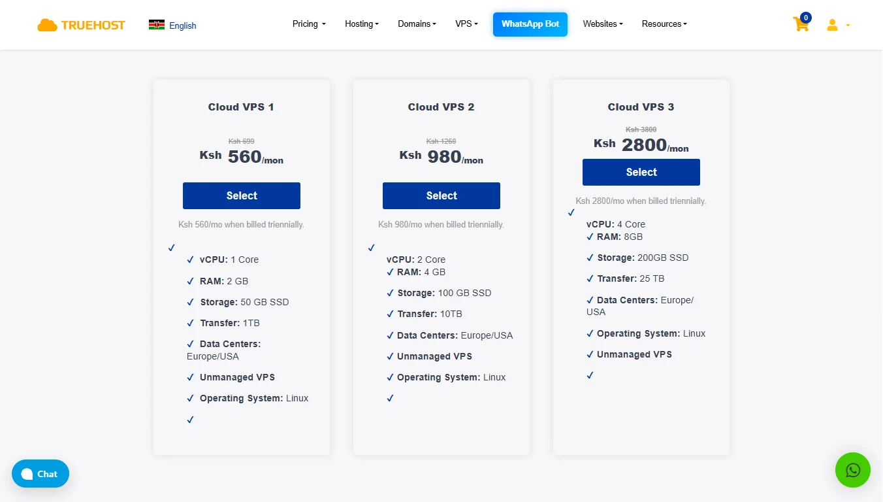Click the Cloud VPS 3 heading
The width and height of the screenshot is (883, 502).
click(x=641, y=107)
